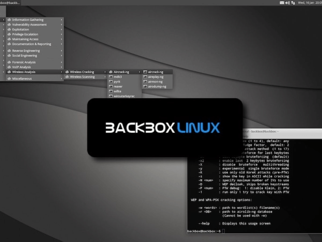Click the "-K : use only old KoreK attacks" line
Image resolution: width=322 pixels, height=242 pixels.
click(244, 172)
